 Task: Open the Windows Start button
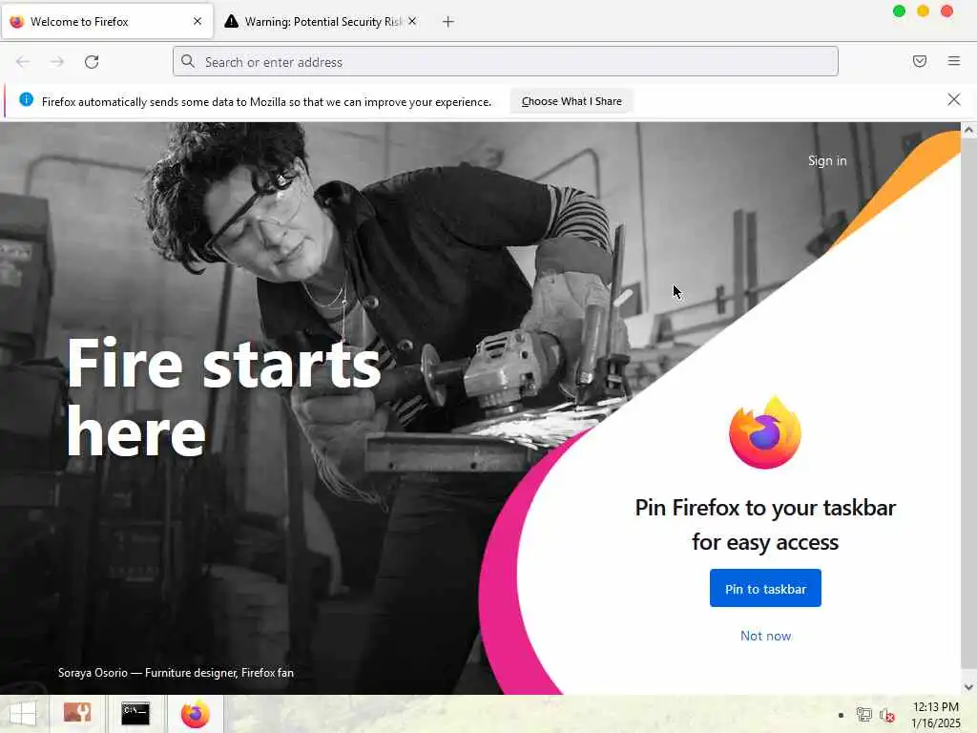click(23, 714)
